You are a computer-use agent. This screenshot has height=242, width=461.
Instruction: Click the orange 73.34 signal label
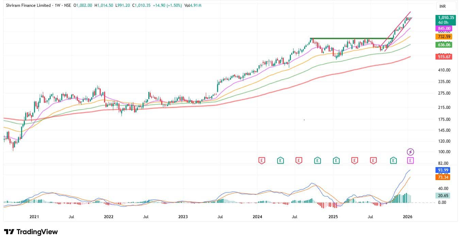(443, 177)
